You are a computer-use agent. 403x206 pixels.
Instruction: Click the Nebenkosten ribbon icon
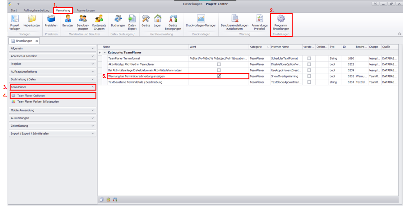(32, 22)
